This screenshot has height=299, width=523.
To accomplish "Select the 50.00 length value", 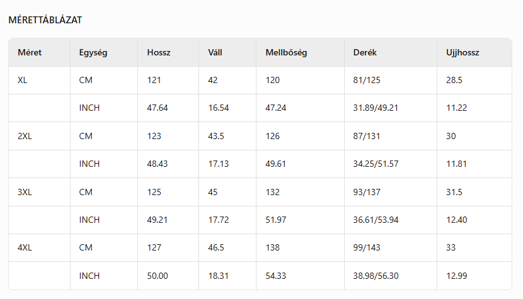I will (158, 276).
